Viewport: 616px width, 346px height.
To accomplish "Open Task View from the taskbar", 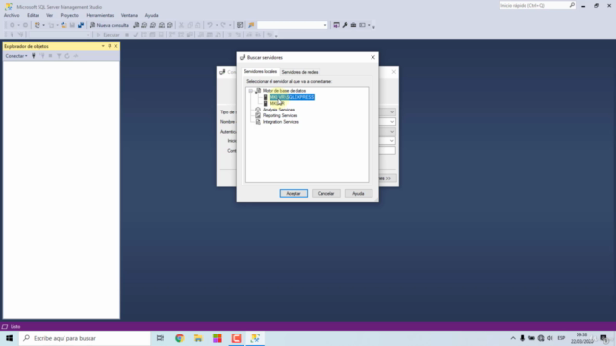I will [x=160, y=338].
